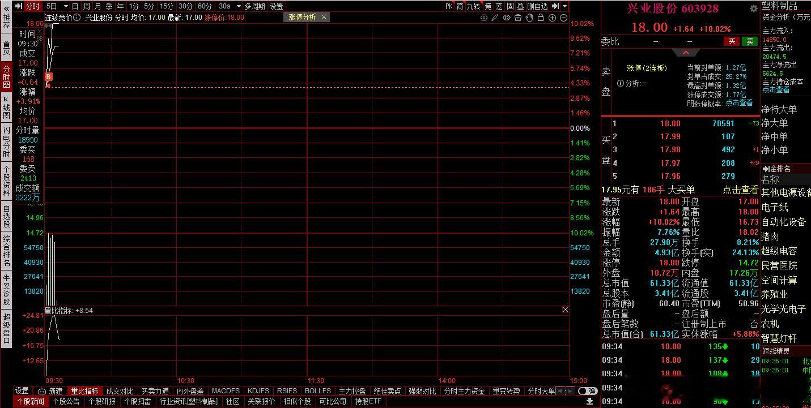Click the red B marker on the chart
The width and height of the screenshot is (811, 408).
coord(49,76)
